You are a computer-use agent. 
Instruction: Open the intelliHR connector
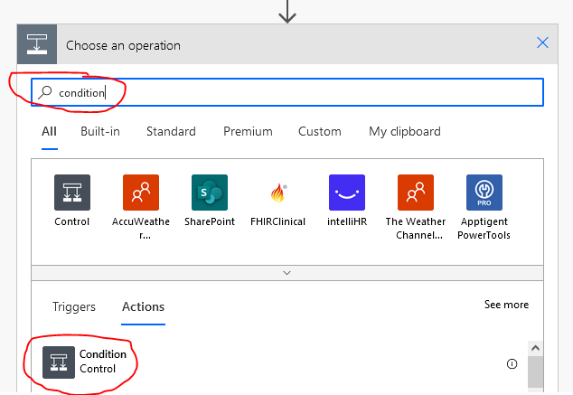click(x=347, y=193)
